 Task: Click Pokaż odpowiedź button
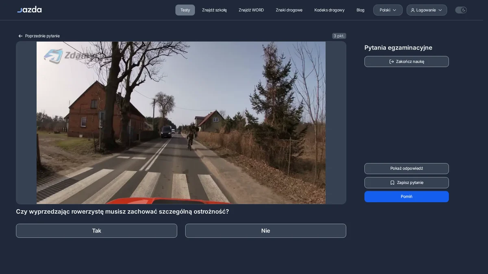[x=407, y=168]
